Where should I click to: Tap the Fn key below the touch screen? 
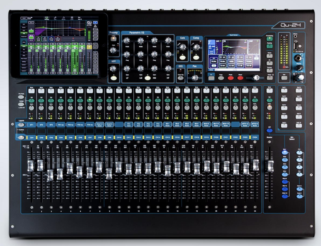tap(211, 78)
